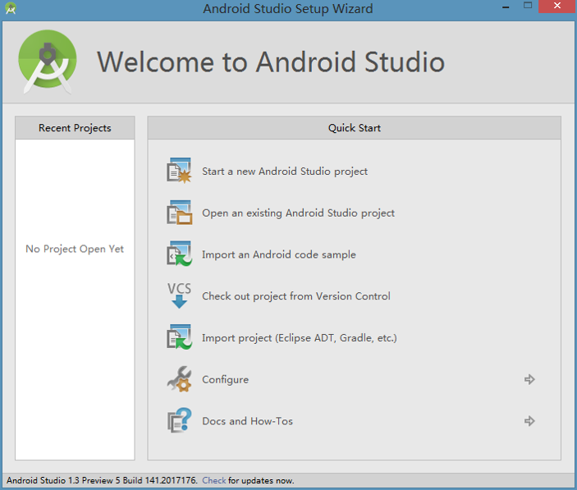577x490 pixels.
Task: Maximize the Setup Wizard window
Action: coord(528,6)
